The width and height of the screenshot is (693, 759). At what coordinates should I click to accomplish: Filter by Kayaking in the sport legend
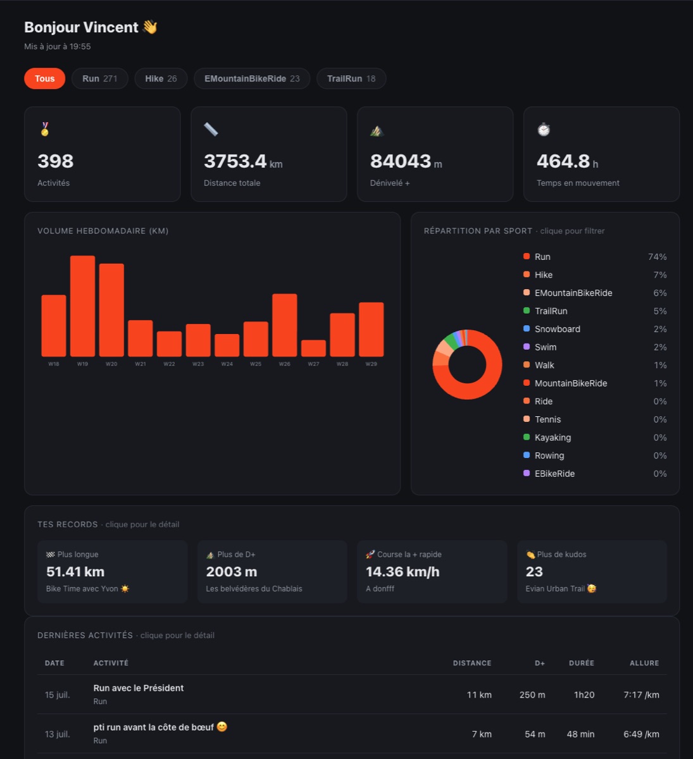[x=595, y=437]
